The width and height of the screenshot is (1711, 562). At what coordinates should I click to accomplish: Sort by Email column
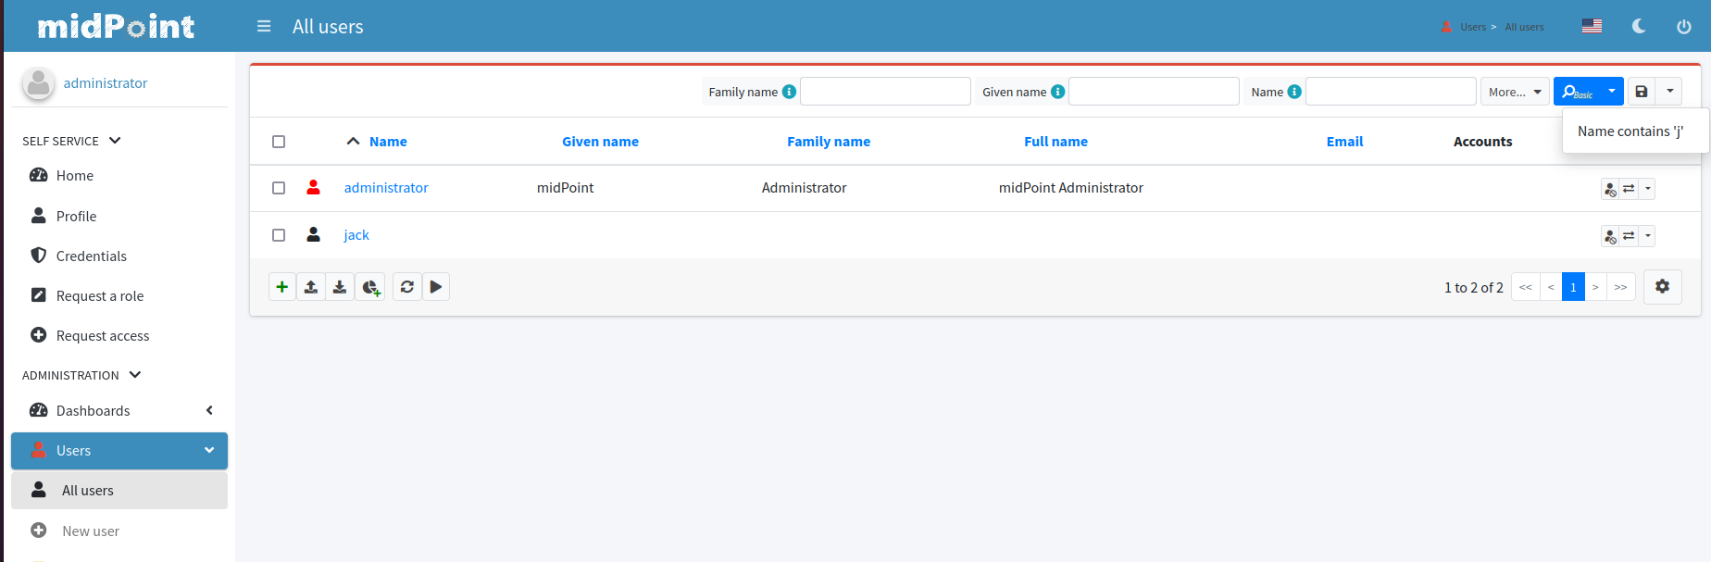(1344, 142)
